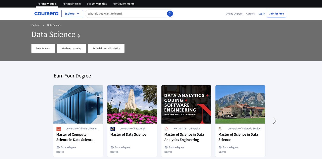Open the Pittsburgh cathedral tower thumbnail
322x159 pixels.
(132, 104)
